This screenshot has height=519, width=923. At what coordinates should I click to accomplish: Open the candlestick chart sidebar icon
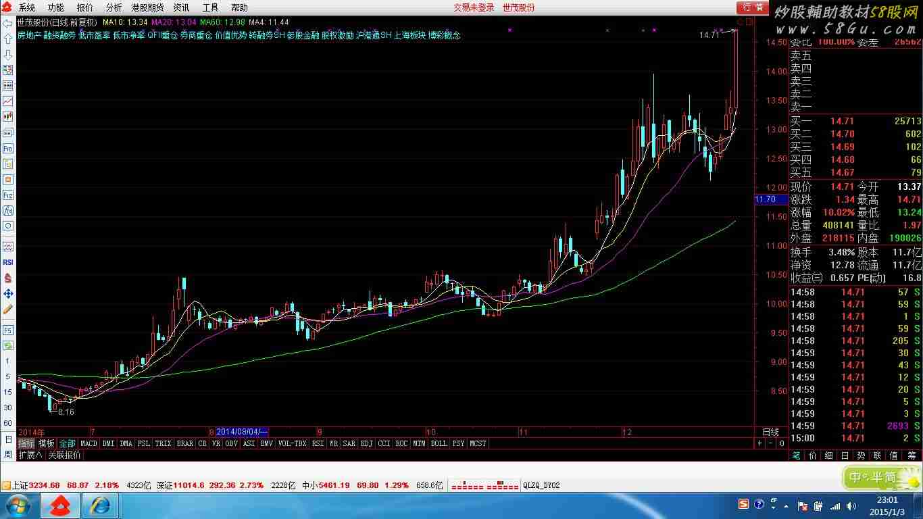point(8,117)
